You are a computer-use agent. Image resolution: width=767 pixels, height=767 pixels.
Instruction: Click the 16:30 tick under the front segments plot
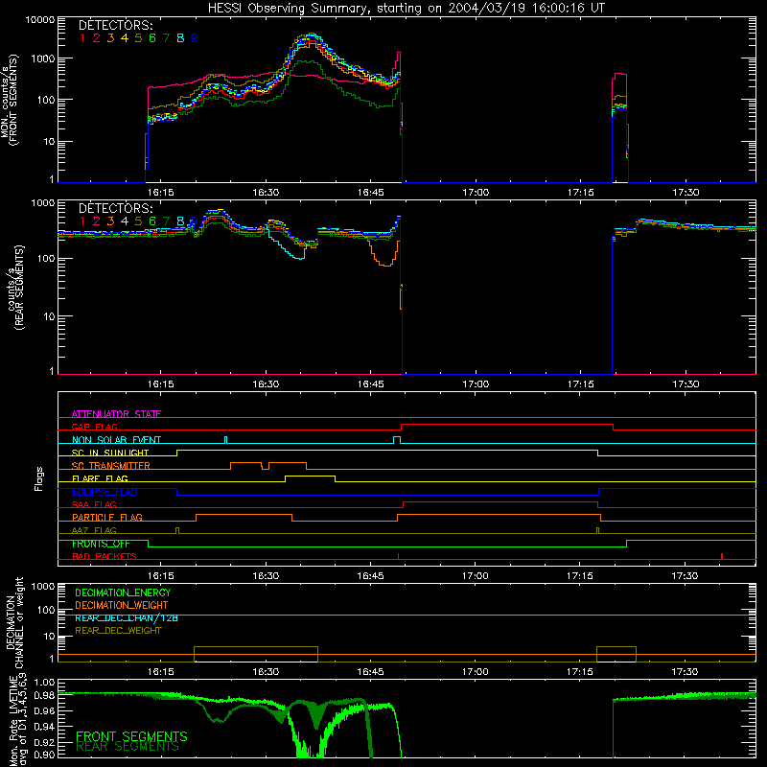pyautogui.click(x=266, y=193)
